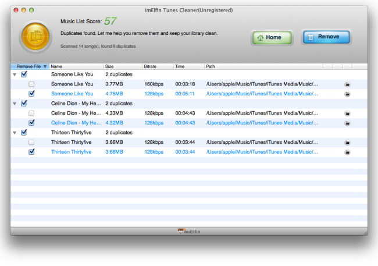The height and width of the screenshot is (266, 378).
Task: Select the blue 4.32MB size cell
Action: tap(114, 123)
